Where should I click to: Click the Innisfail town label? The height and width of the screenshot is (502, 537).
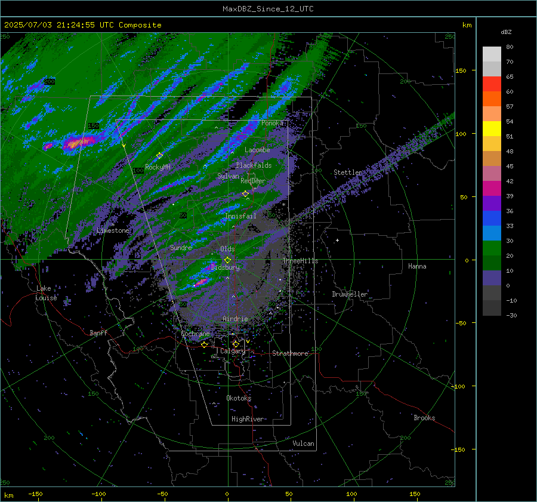pos(240,216)
